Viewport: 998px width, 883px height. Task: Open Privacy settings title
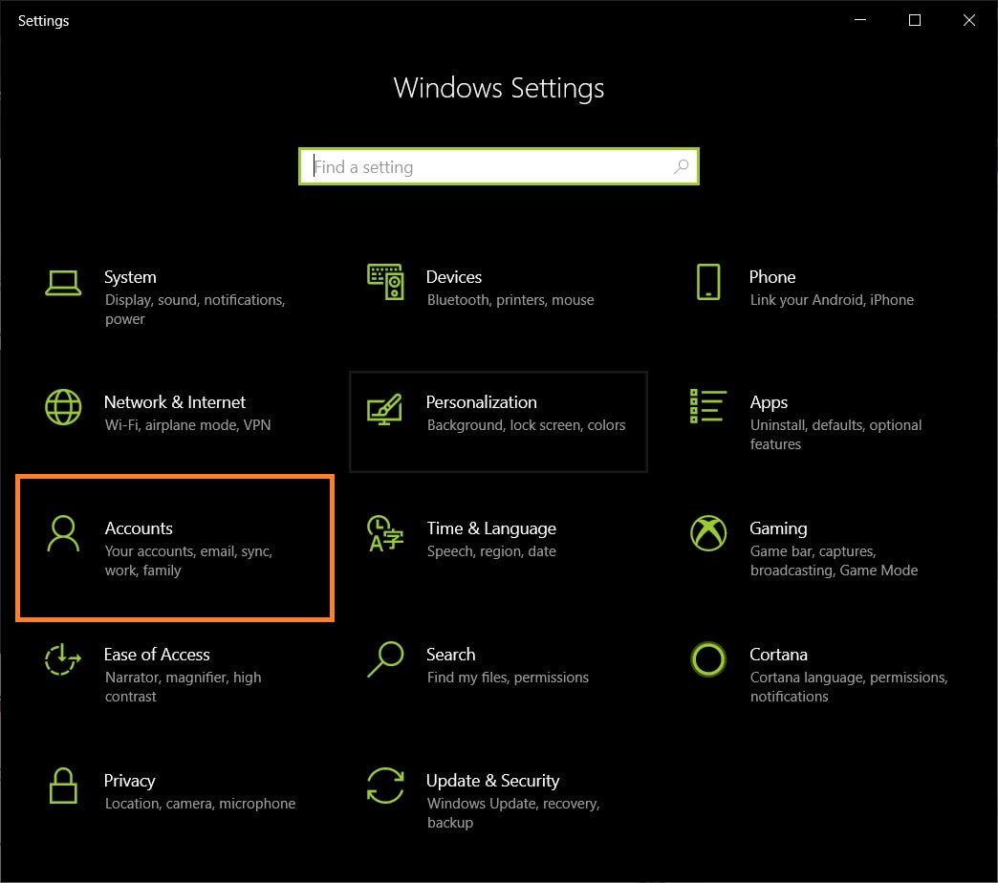tap(129, 781)
